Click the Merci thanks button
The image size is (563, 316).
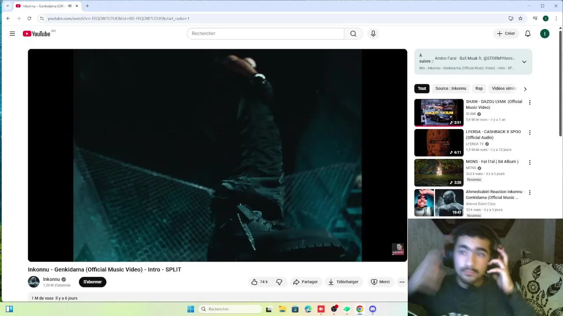pyautogui.click(x=380, y=282)
